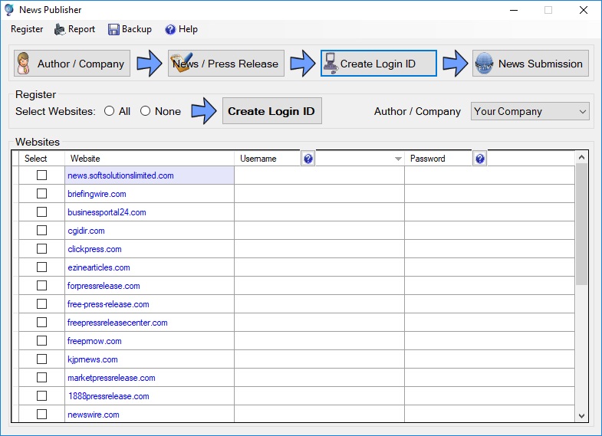Open the briefingwire.com link

(x=97, y=194)
